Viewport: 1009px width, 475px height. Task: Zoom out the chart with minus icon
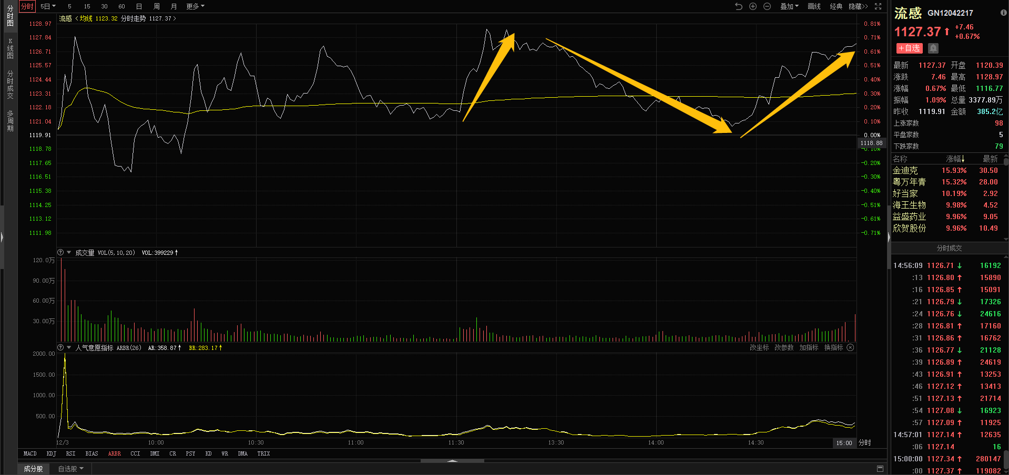click(x=767, y=6)
